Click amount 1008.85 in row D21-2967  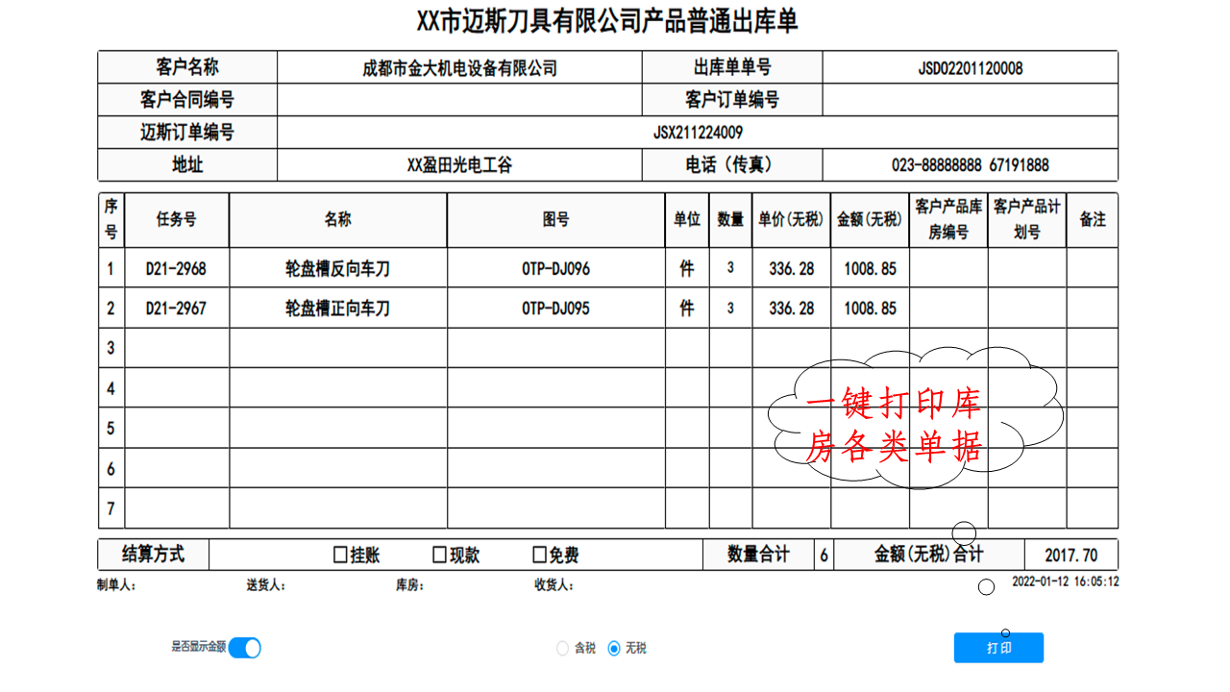pos(870,309)
